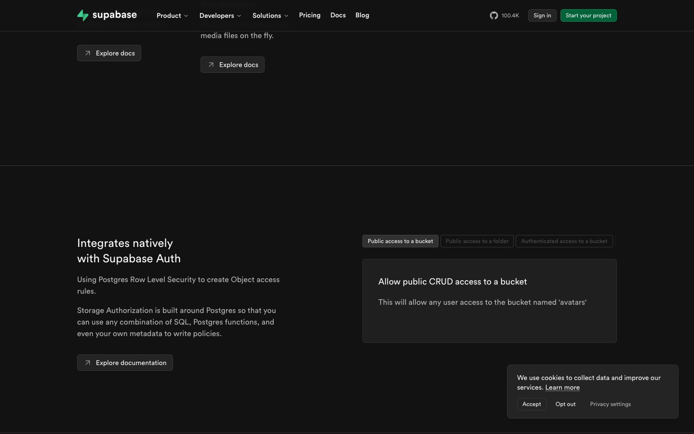Click arrow icon on left Explore docs
The height and width of the screenshot is (434, 694).
tap(88, 53)
